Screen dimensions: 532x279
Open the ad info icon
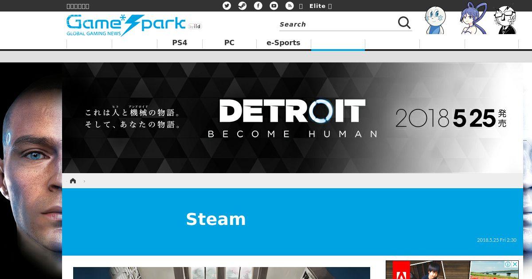click(x=508, y=264)
